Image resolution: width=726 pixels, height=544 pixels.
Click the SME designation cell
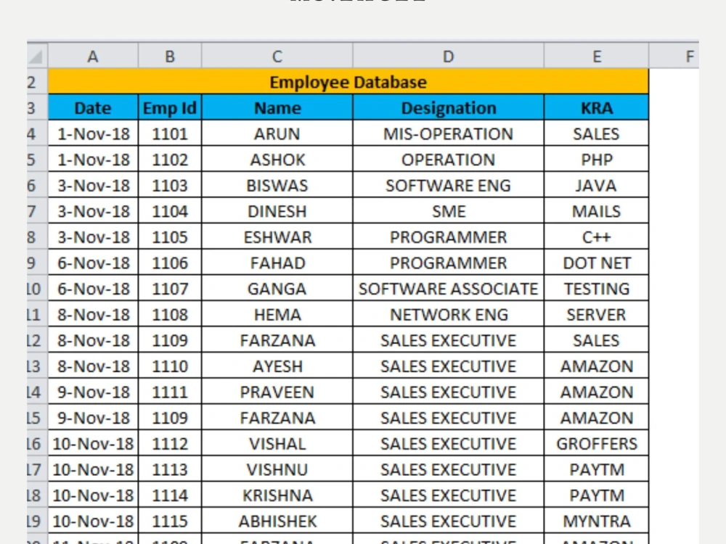tap(449, 211)
